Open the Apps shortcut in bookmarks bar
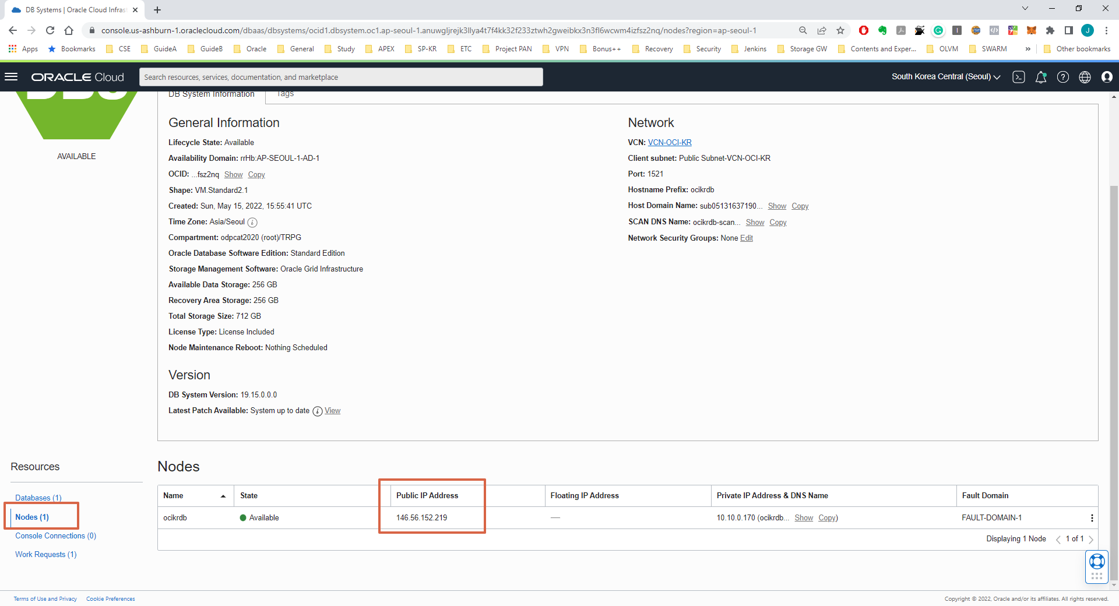 [23, 49]
